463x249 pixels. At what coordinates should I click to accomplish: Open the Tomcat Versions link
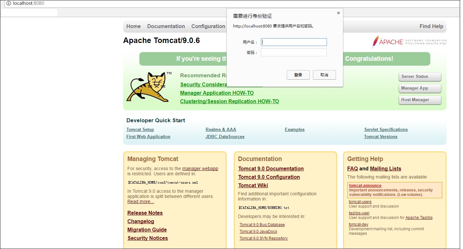pyautogui.click(x=381, y=136)
